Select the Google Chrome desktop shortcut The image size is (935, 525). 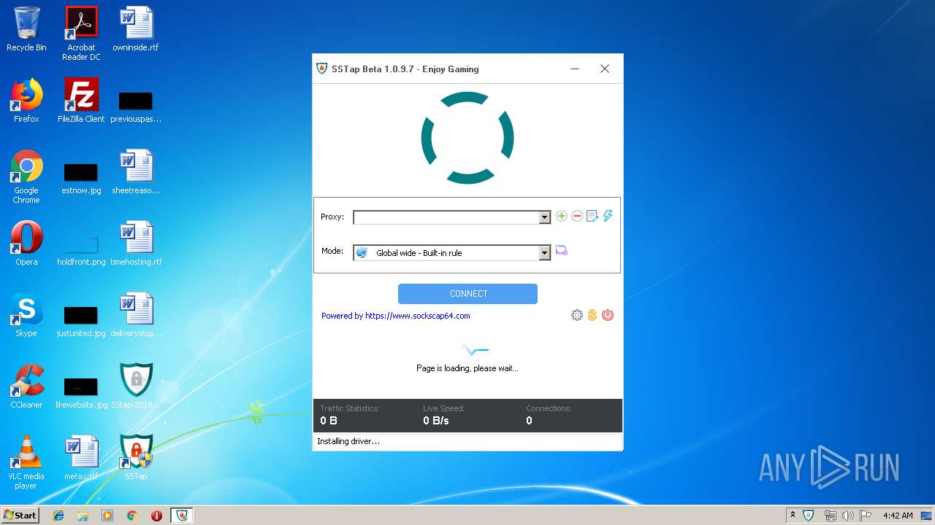26,176
